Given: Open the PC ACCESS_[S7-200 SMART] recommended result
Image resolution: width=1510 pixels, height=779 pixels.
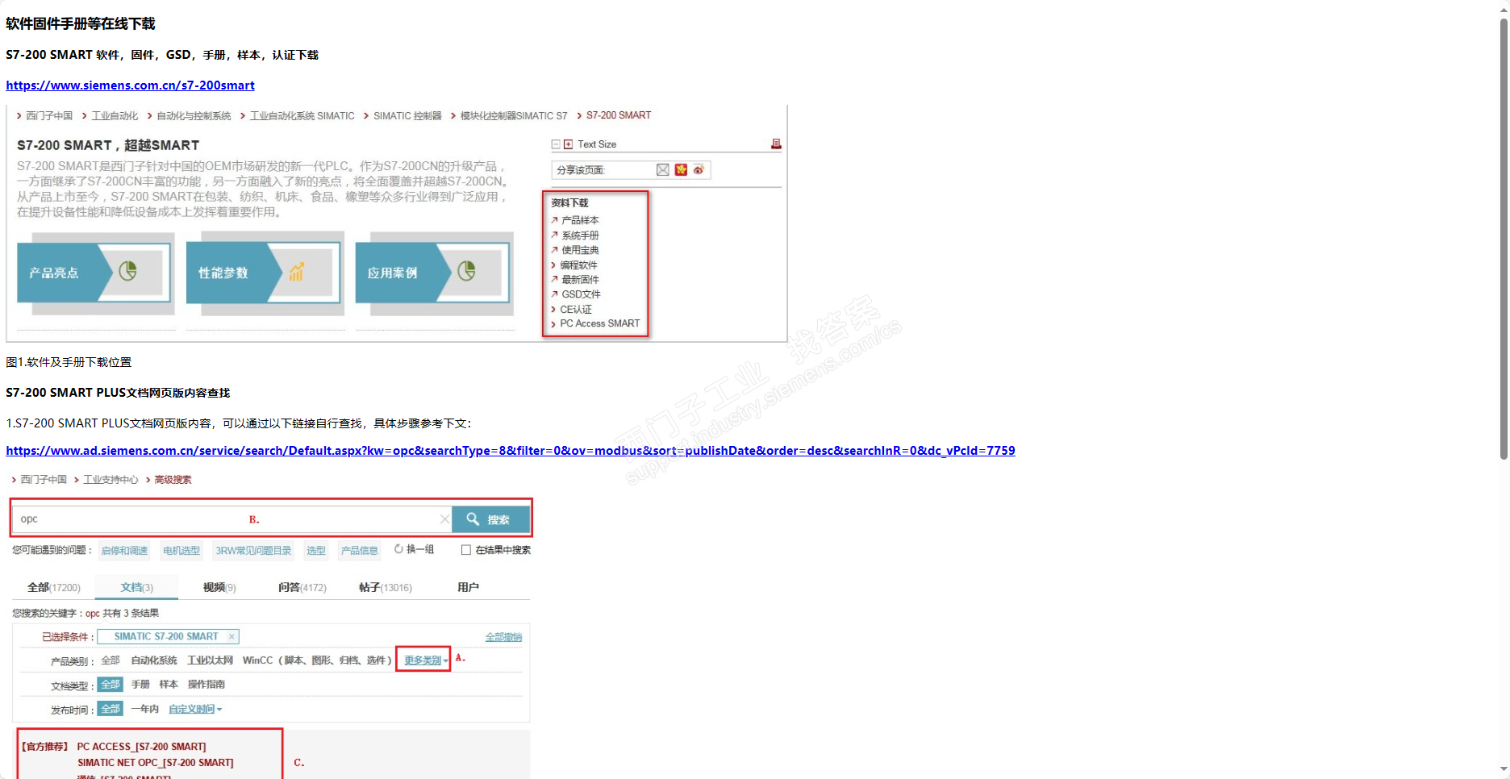Looking at the screenshot, I should (x=141, y=747).
